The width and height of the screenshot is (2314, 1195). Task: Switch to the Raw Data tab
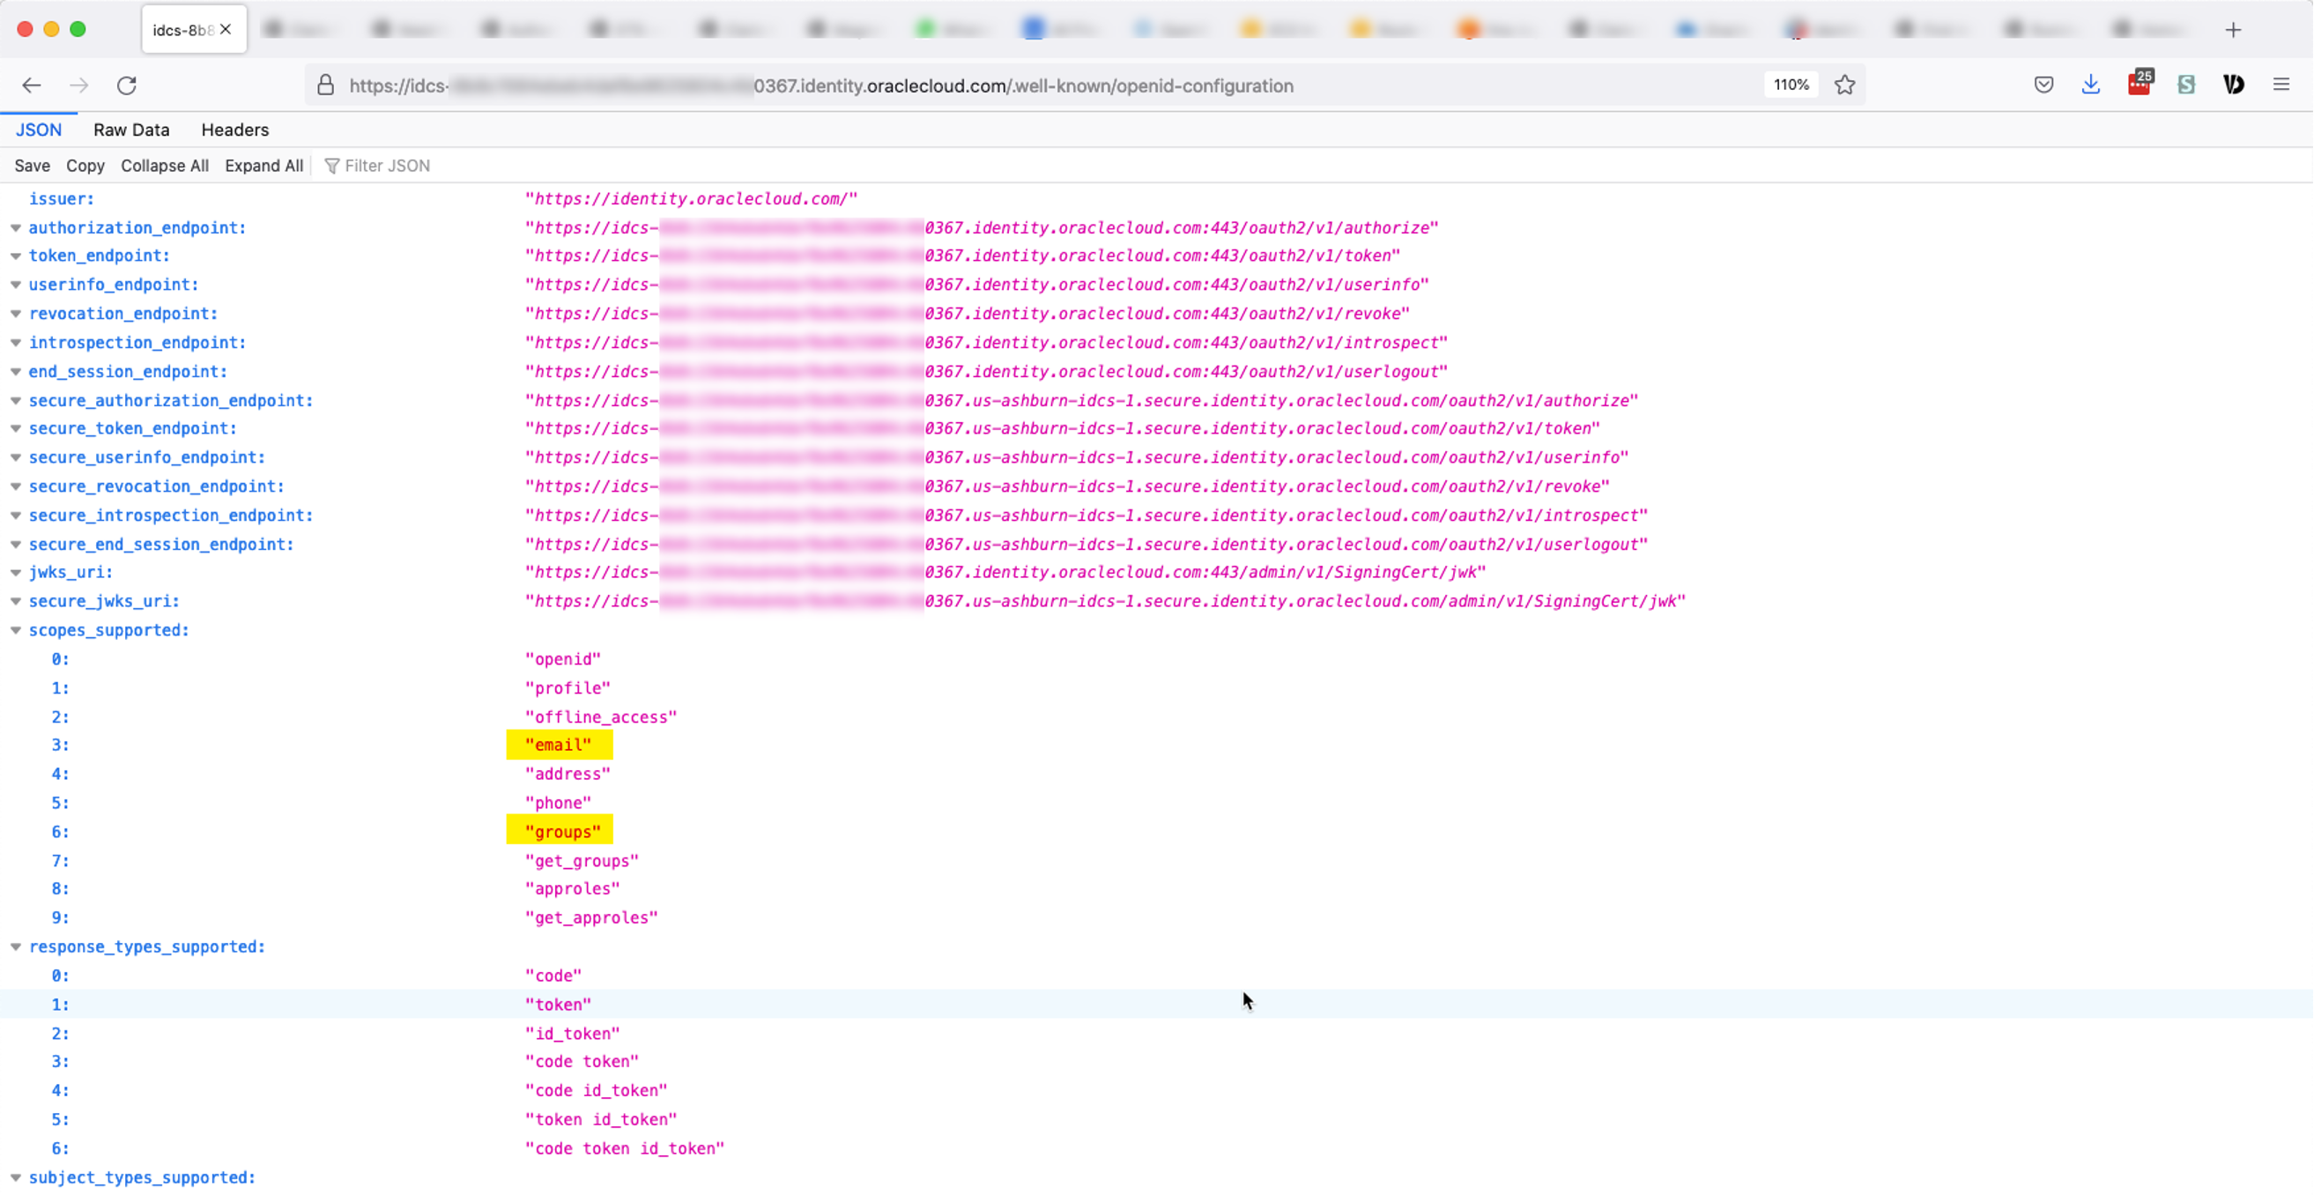[131, 130]
